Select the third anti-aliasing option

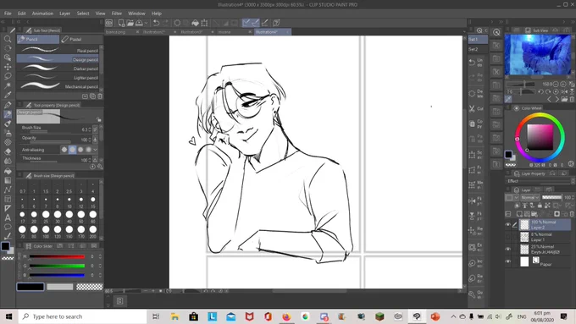(x=80, y=150)
